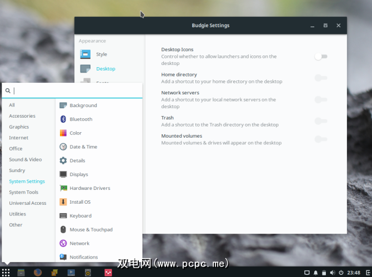Click the Firefox icon in the taskbar
Viewport: 372px width, 277px height.
pos(38,273)
